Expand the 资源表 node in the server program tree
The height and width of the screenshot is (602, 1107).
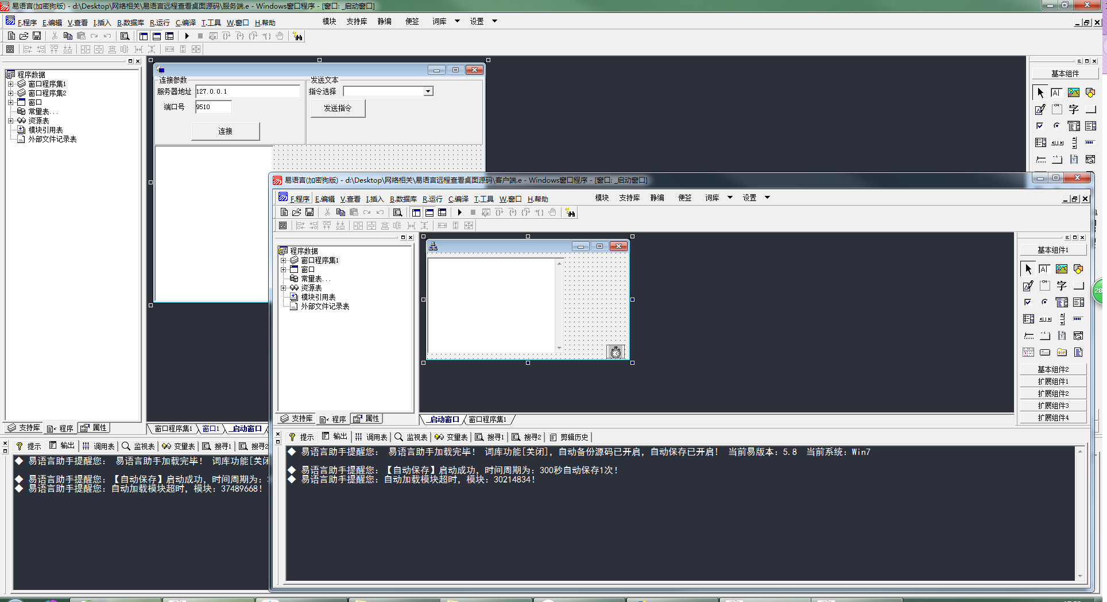[x=10, y=121]
